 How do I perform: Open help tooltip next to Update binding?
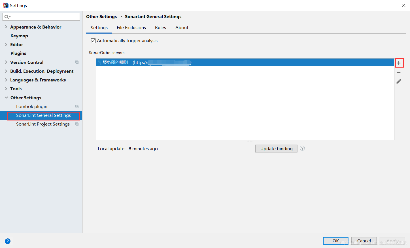[302, 148]
